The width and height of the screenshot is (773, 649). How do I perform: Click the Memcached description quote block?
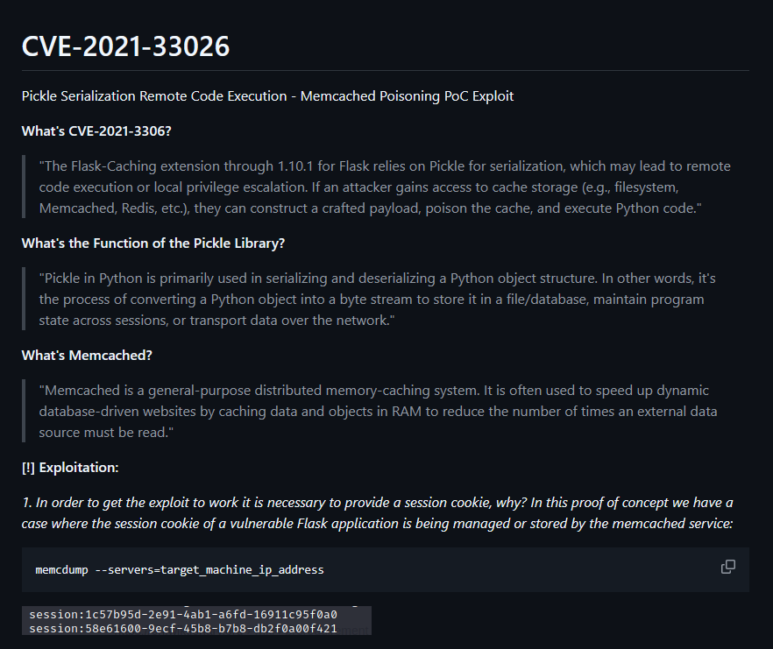pyautogui.click(x=378, y=412)
